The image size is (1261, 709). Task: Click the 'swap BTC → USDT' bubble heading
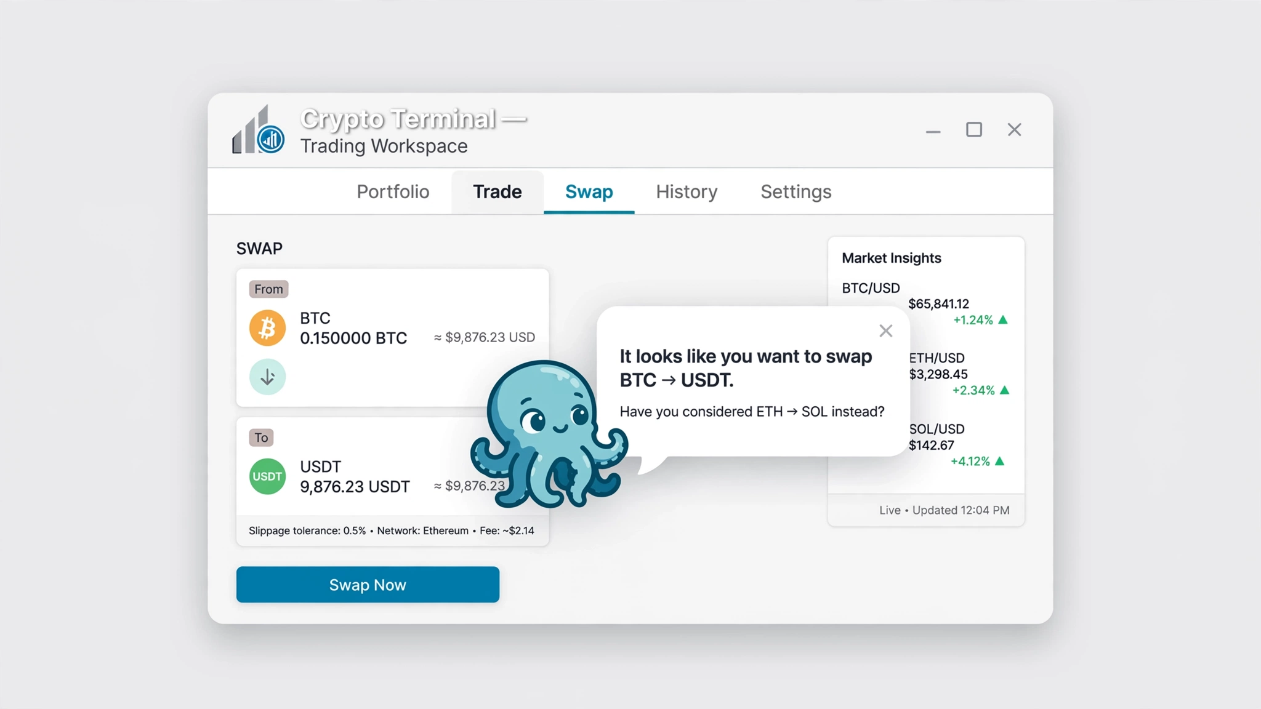(746, 368)
